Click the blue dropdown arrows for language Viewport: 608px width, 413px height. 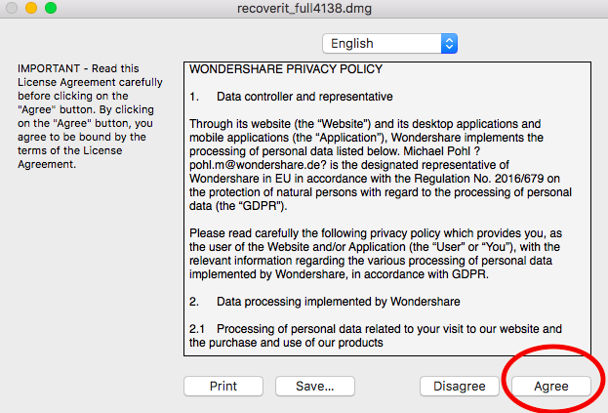pos(449,43)
